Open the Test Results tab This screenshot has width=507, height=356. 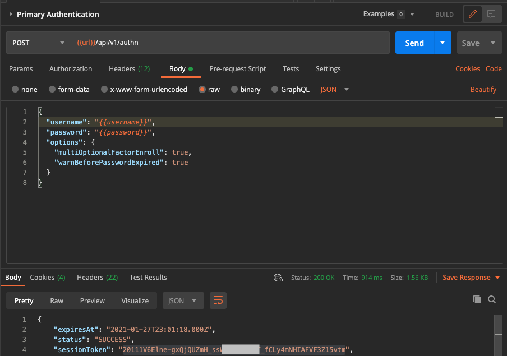(x=148, y=278)
